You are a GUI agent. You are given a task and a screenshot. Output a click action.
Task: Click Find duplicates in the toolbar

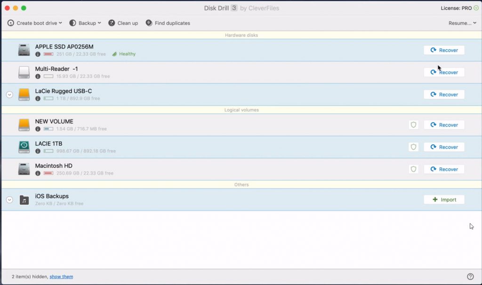point(168,23)
